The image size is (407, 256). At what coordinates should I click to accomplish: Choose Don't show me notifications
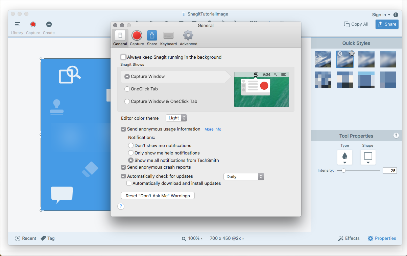131,146
